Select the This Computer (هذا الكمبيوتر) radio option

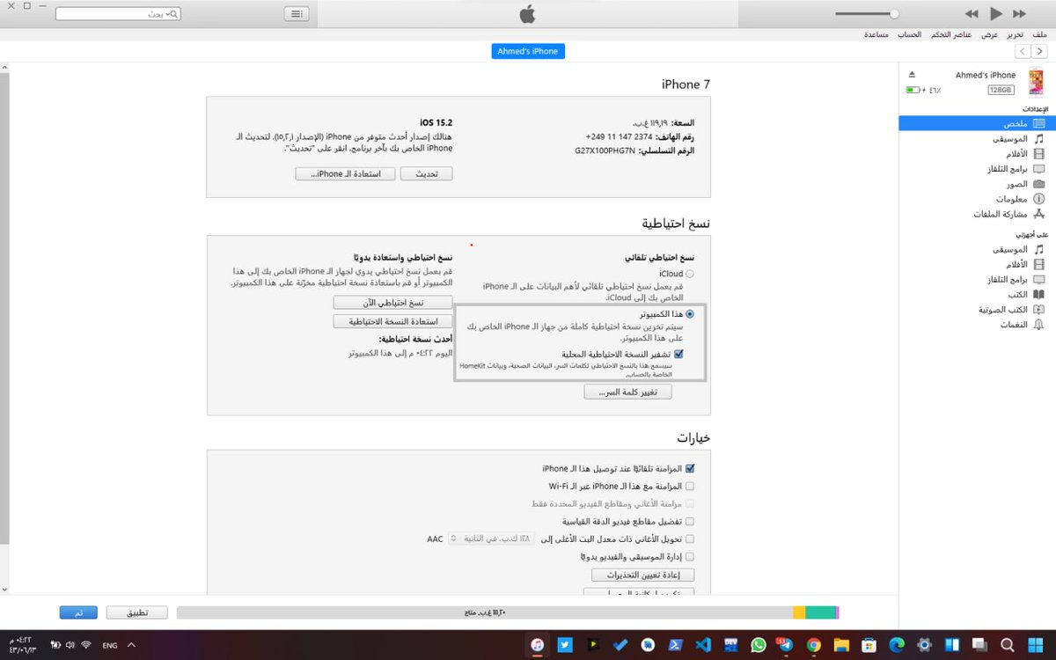[x=689, y=313]
